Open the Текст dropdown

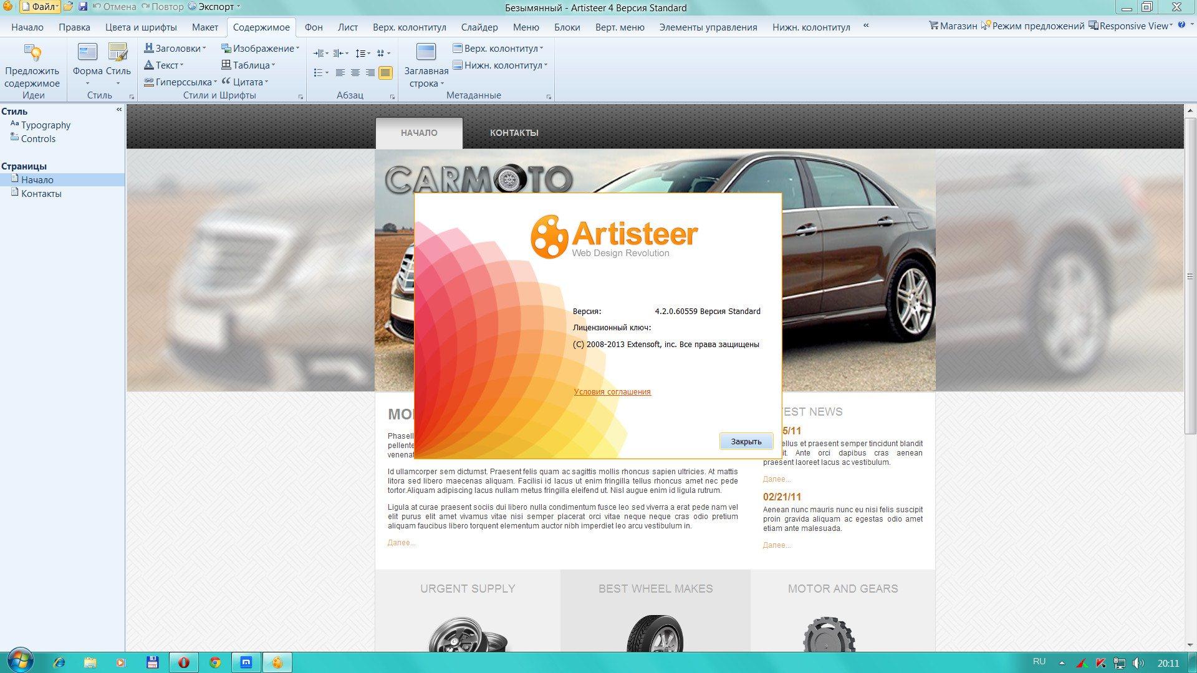[x=164, y=65]
